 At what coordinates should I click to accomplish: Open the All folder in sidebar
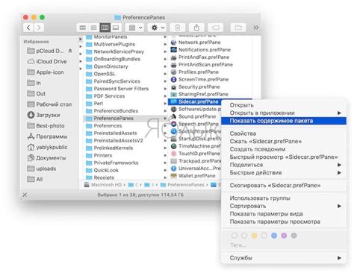35,179
